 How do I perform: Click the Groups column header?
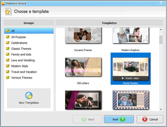tap(29, 23)
